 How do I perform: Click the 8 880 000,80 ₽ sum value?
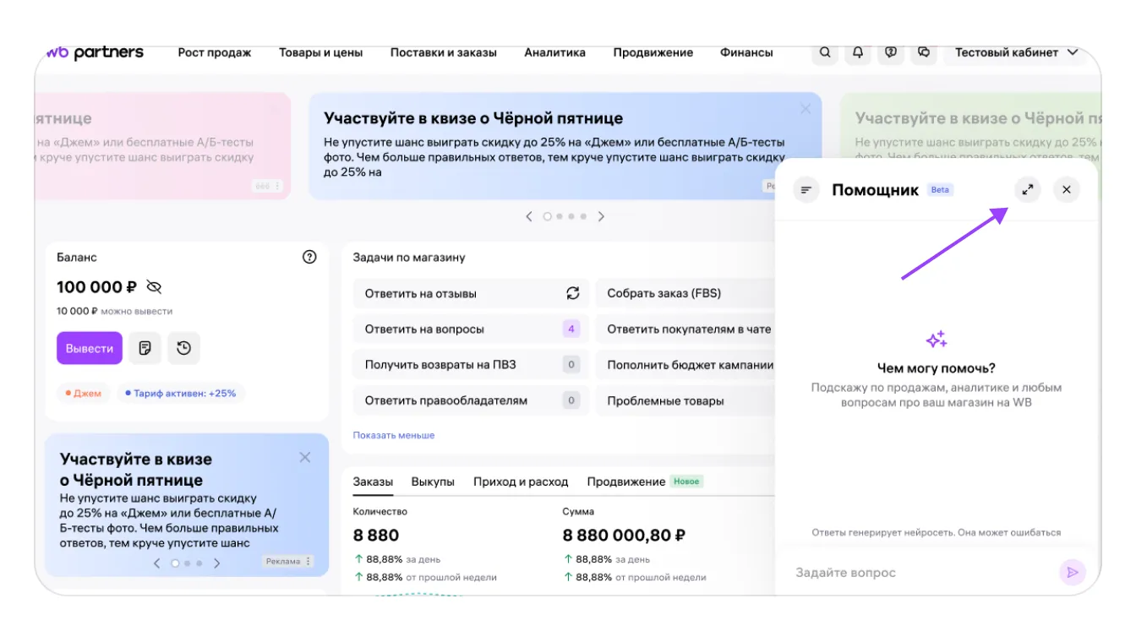[624, 536]
